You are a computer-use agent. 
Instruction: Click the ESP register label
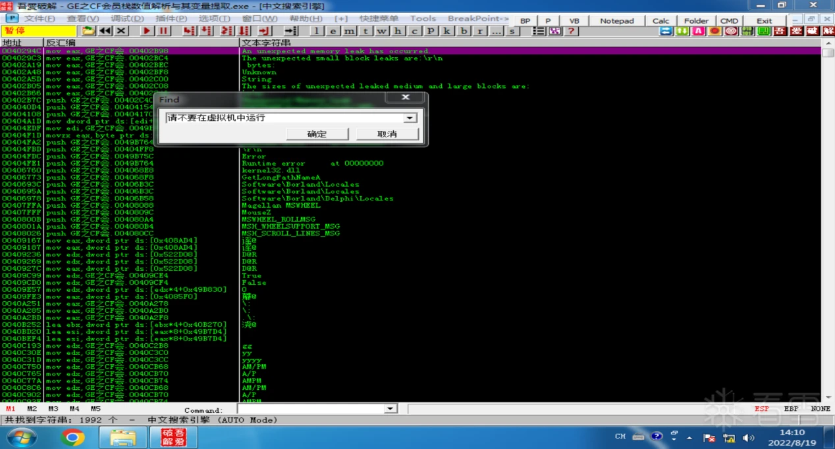[762, 409]
